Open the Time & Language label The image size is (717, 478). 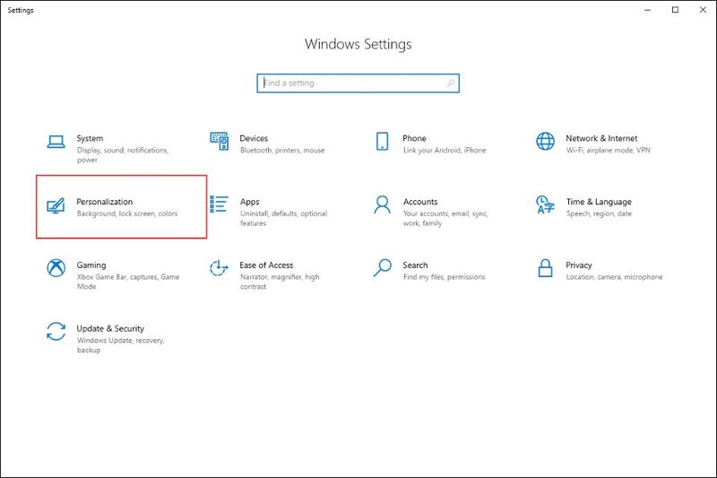coord(599,202)
